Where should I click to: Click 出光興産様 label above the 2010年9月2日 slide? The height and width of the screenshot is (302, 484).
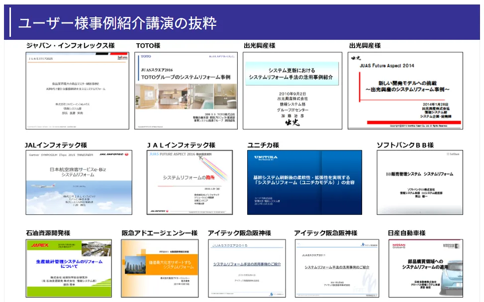pyautogui.click(x=260, y=46)
